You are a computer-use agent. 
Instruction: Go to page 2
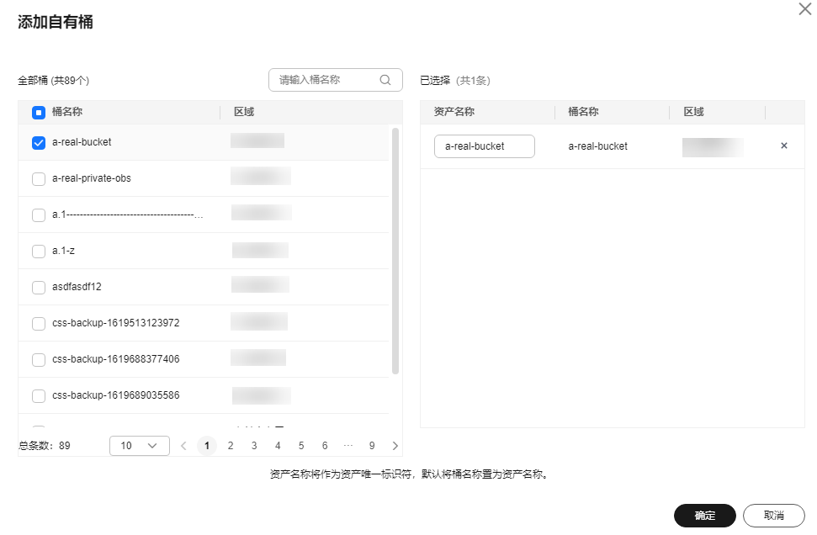pyautogui.click(x=231, y=446)
